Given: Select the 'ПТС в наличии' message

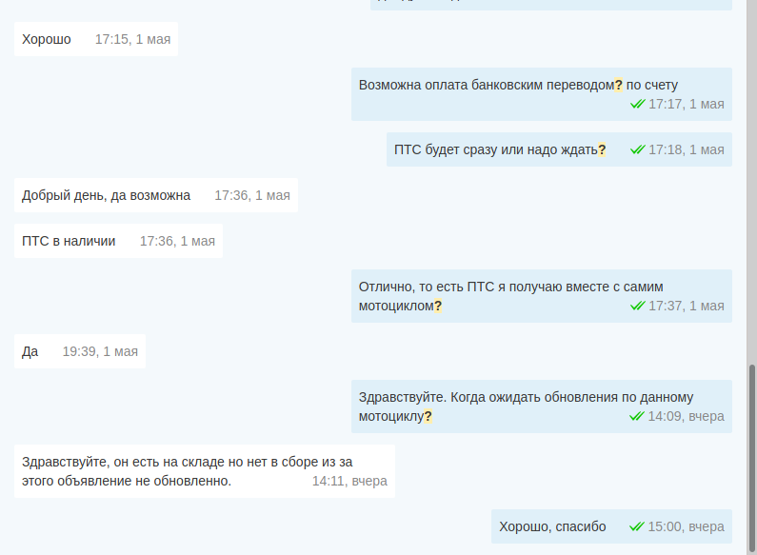Looking at the screenshot, I should pos(69,241).
